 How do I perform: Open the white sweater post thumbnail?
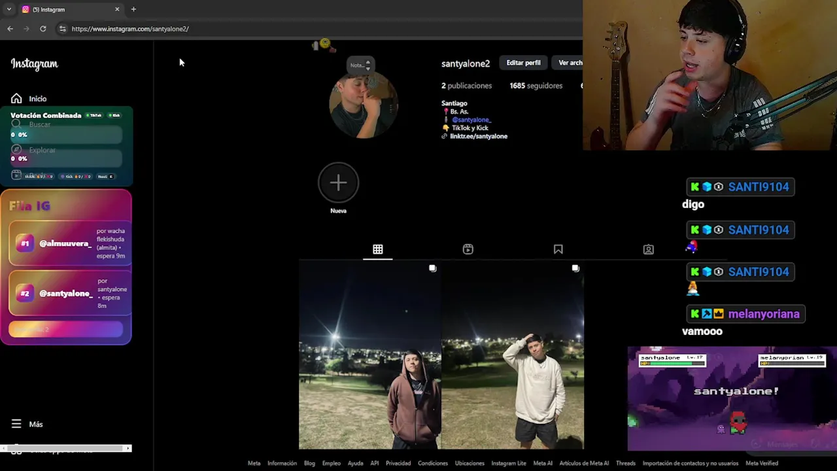pyautogui.click(x=513, y=355)
